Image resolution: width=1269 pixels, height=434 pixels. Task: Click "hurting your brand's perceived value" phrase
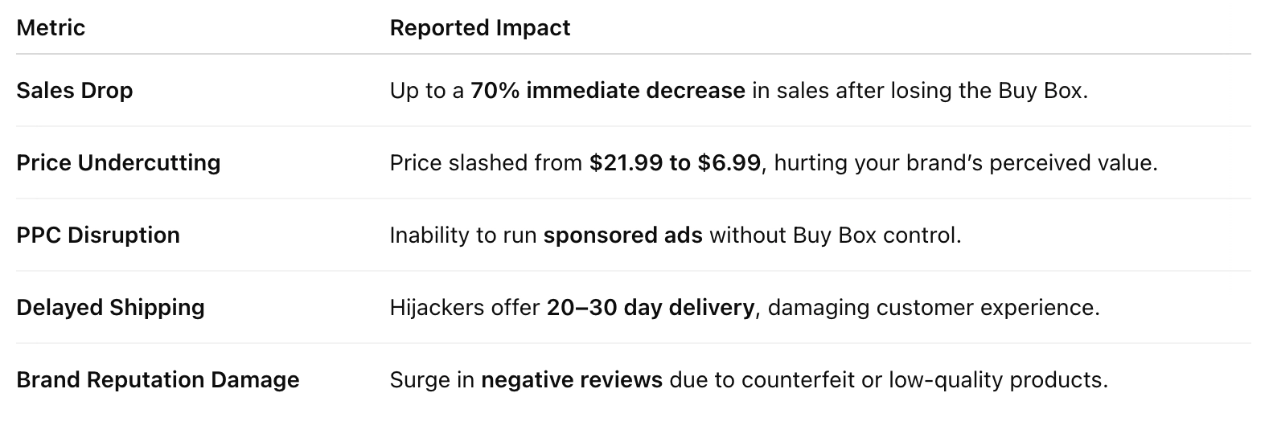965,163
